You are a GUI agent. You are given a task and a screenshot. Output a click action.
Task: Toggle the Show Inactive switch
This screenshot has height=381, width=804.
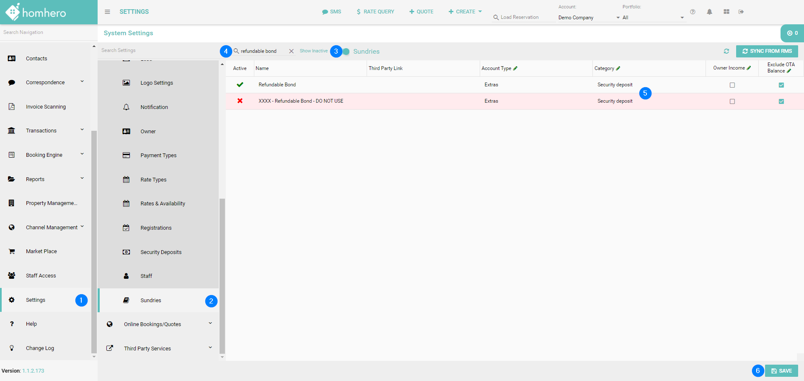pos(346,52)
